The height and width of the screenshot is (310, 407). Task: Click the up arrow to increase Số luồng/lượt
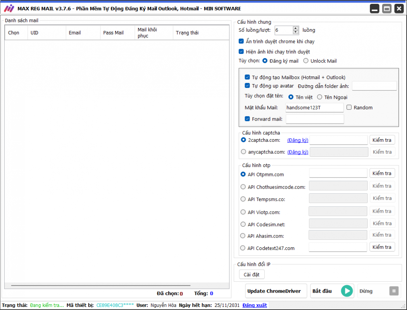click(295, 28)
